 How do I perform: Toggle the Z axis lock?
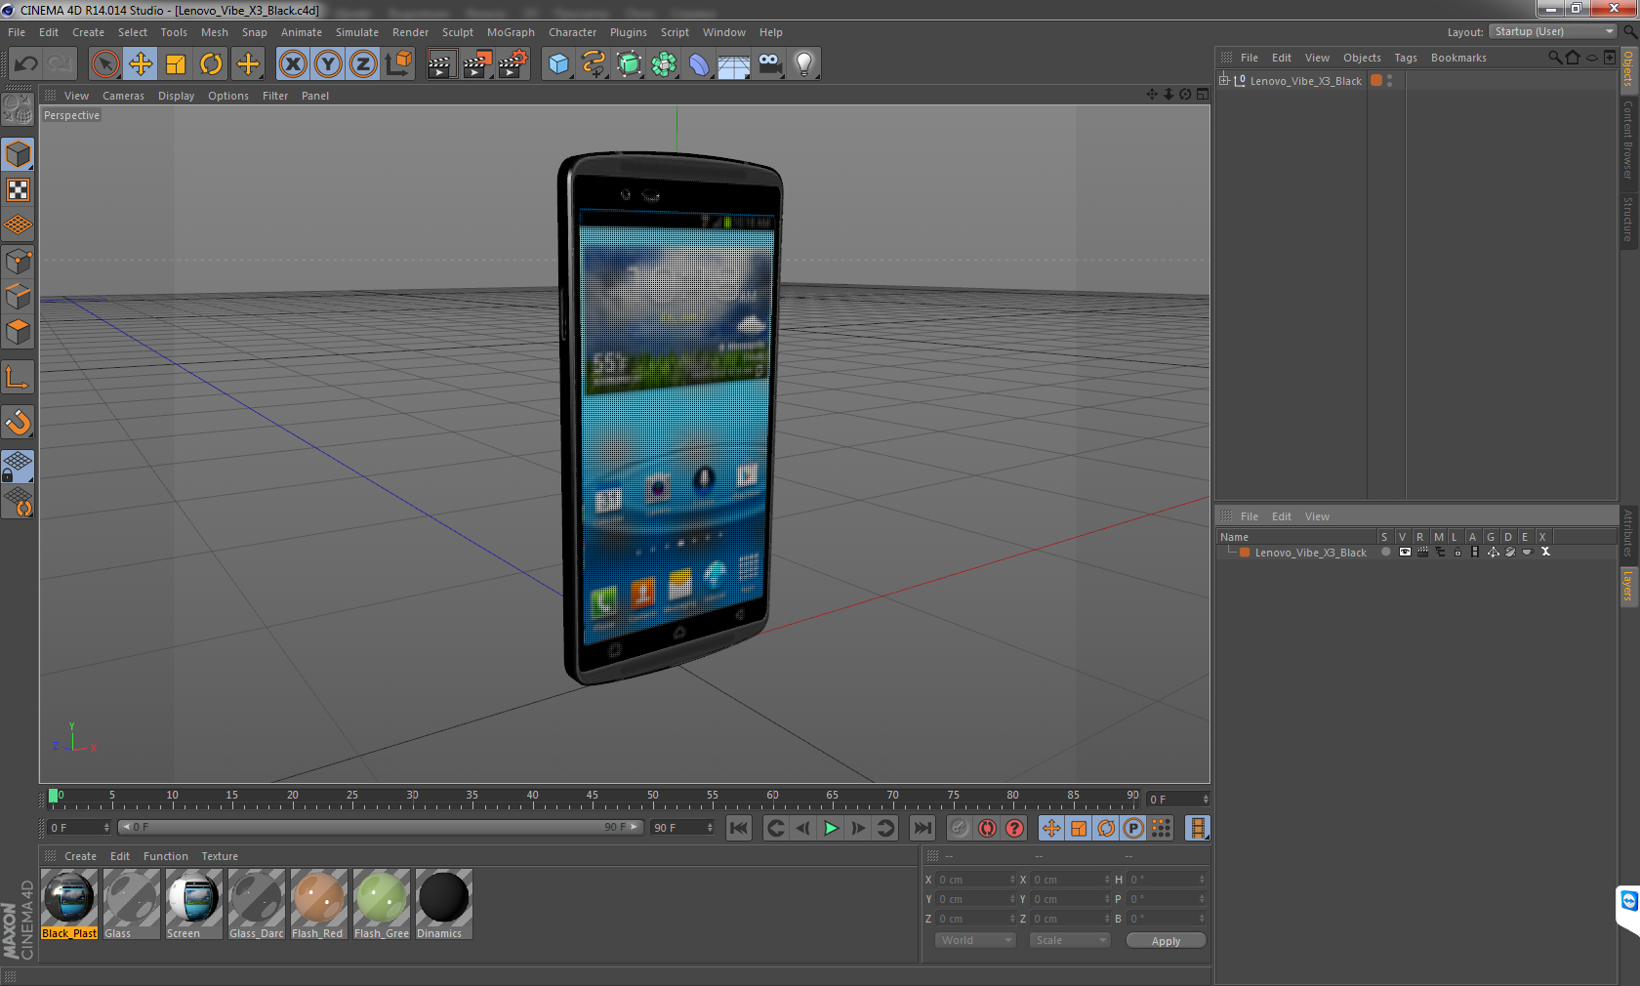tap(363, 64)
